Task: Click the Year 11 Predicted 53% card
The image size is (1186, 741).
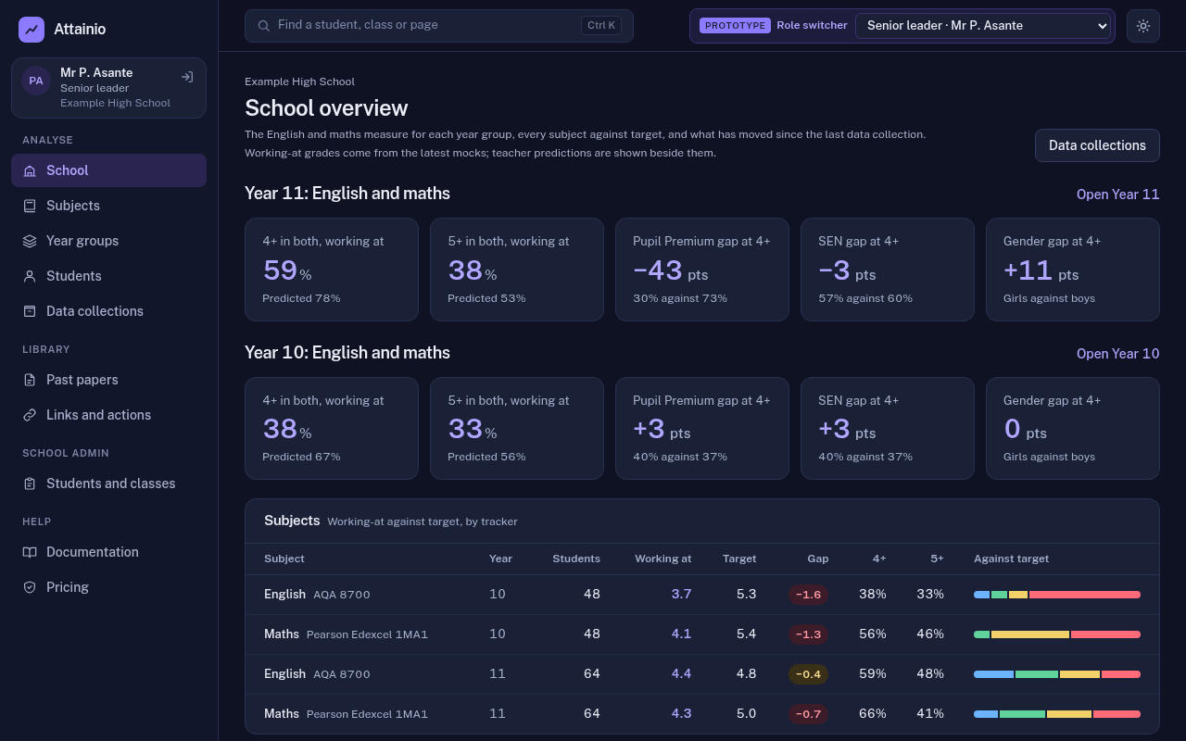Action: point(517,270)
